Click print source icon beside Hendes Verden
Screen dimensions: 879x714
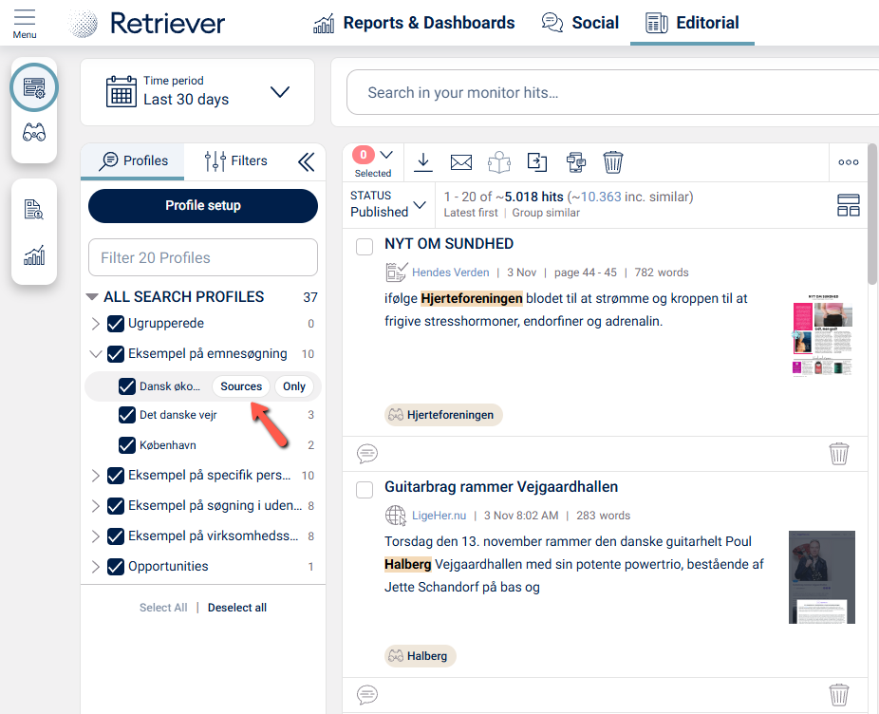[x=396, y=272]
